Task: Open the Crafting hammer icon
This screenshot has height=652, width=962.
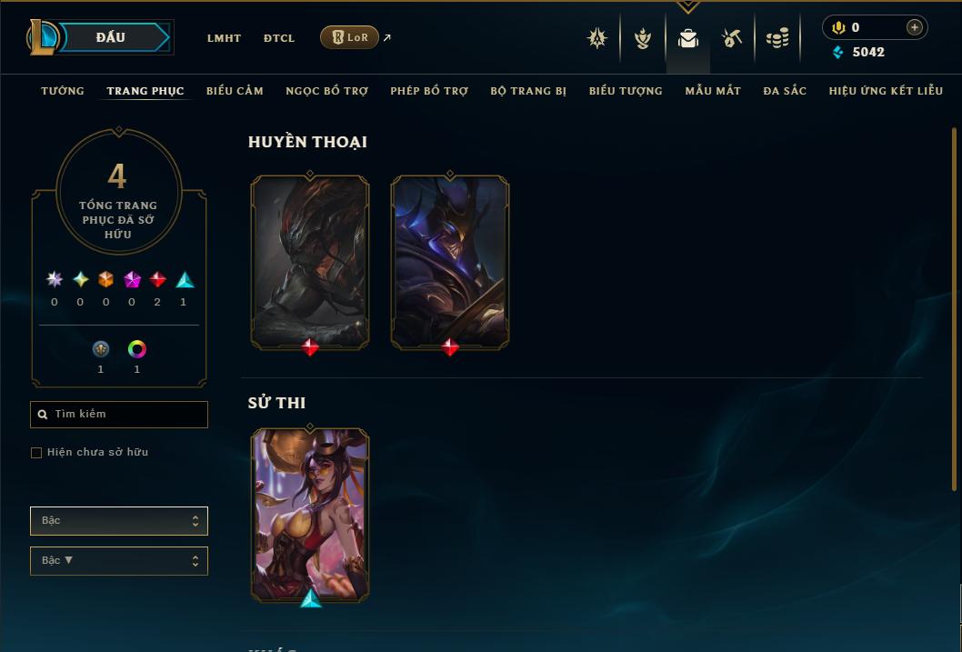Action: [732, 38]
